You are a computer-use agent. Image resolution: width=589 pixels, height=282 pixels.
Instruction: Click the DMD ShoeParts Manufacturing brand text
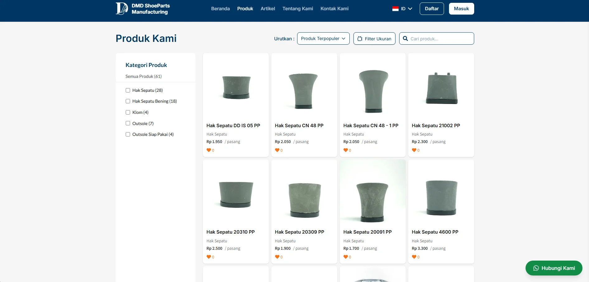pyautogui.click(x=151, y=9)
